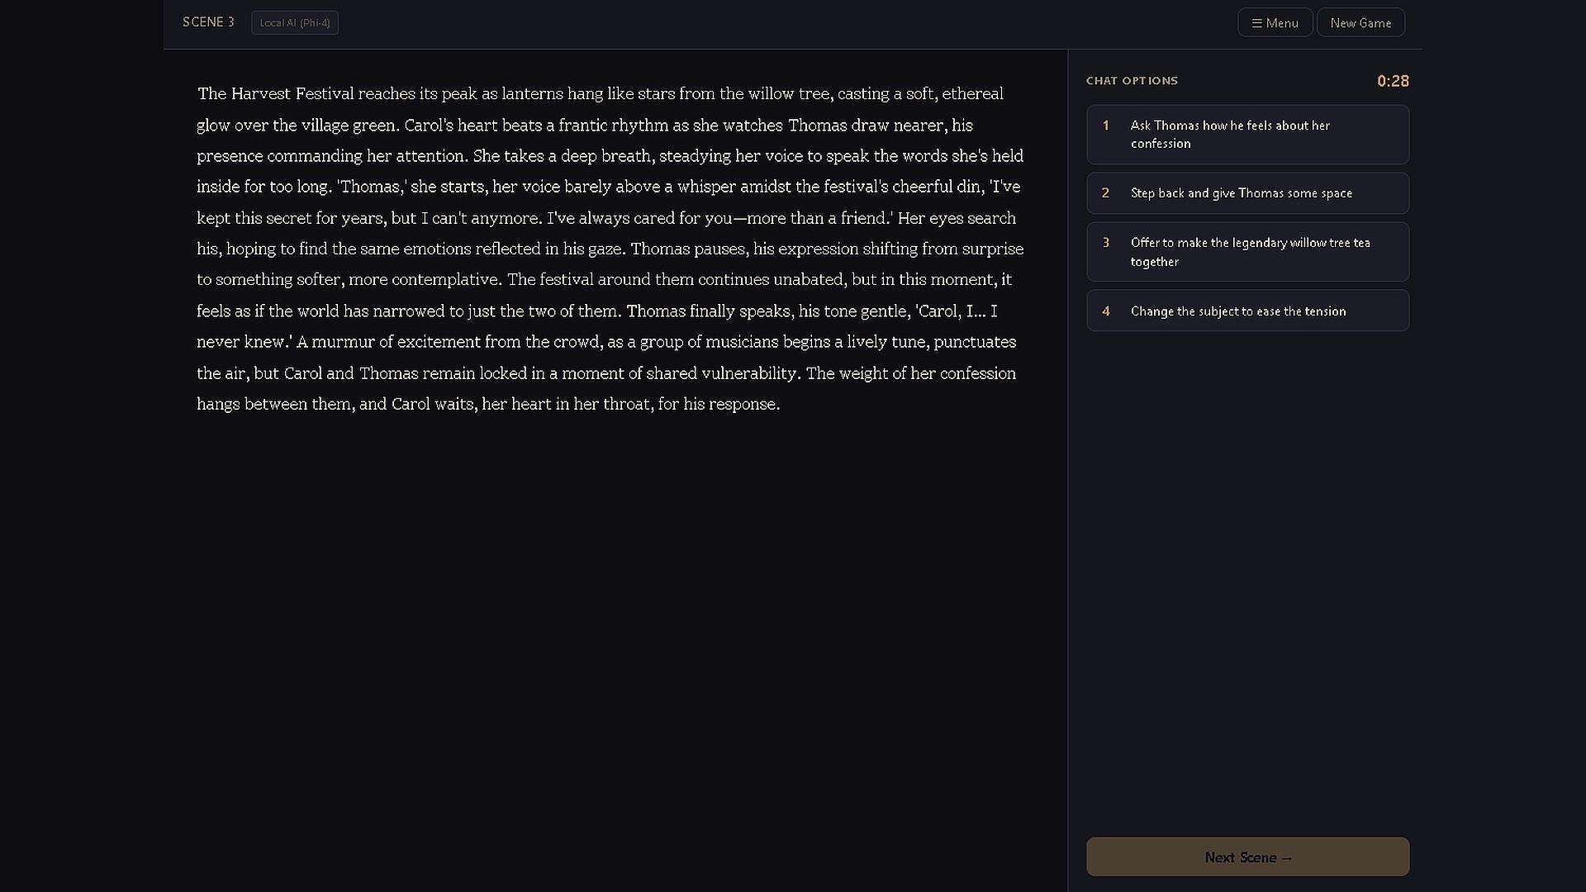1586x892 pixels.
Task: Open the hamburger Menu icon
Action: click(1256, 23)
